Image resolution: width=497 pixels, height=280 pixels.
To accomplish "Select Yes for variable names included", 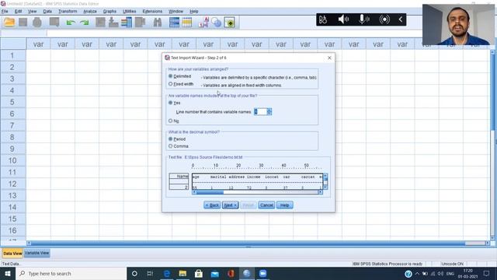I will 171,103.
